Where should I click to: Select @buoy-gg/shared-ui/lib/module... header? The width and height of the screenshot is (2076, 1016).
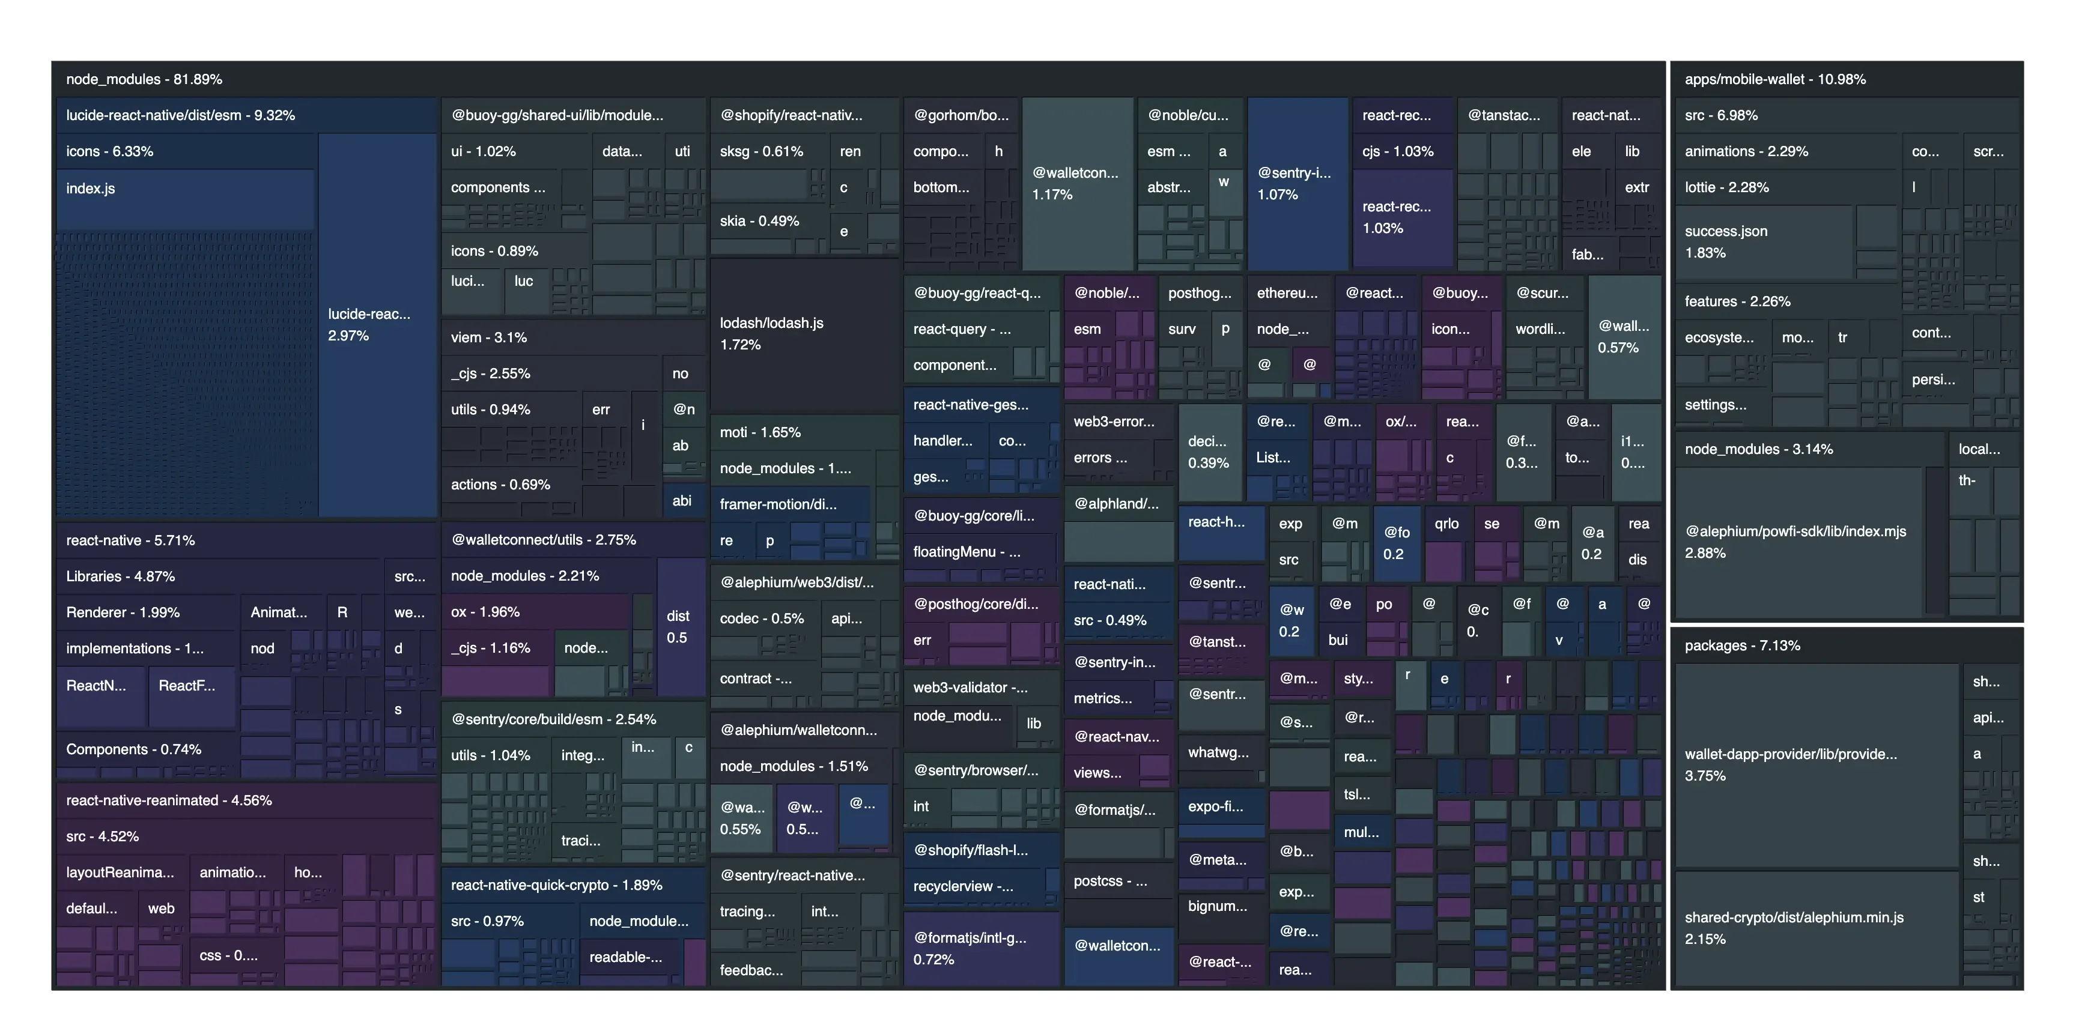pos(573,115)
